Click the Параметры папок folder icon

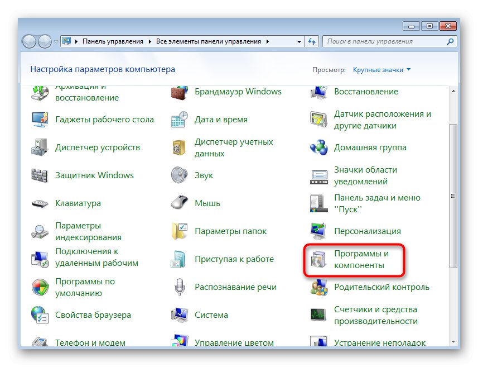(179, 231)
